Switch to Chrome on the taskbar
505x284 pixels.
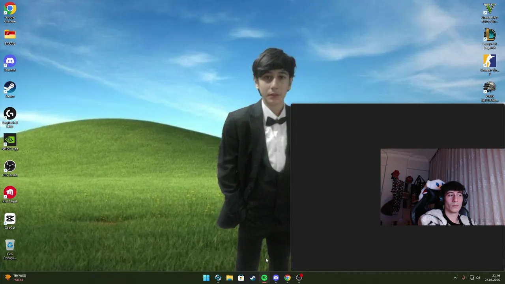click(x=287, y=278)
